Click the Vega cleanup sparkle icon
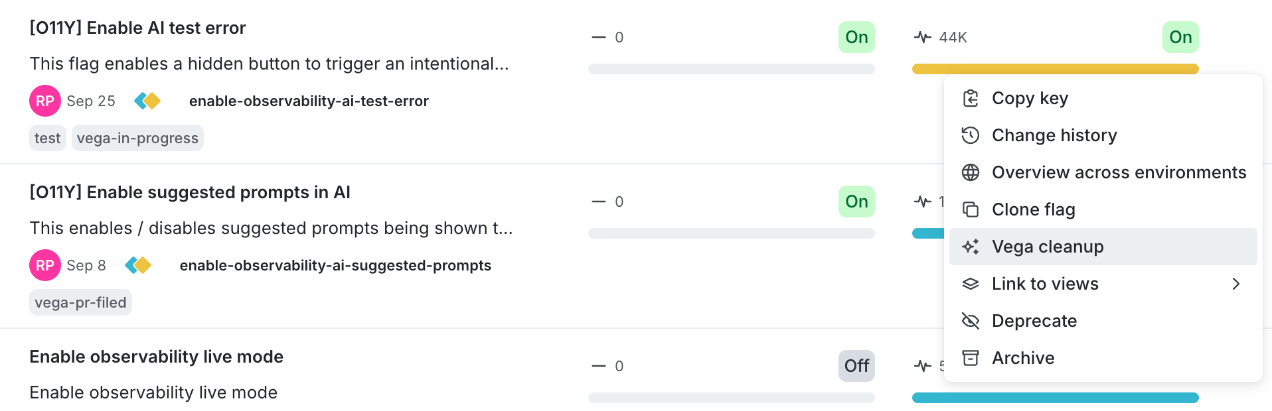 (971, 247)
